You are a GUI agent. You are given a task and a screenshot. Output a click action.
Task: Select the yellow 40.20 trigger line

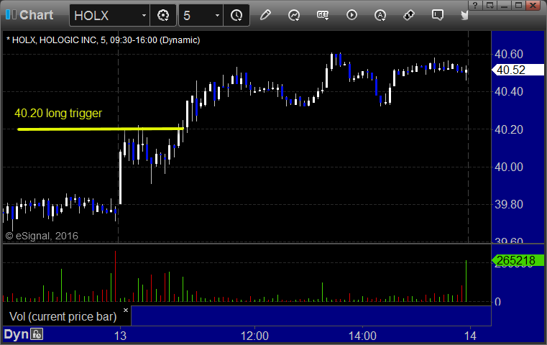pyautogui.click(x=101, y=129)
